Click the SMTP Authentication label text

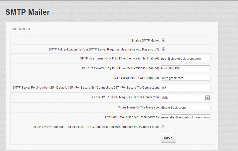[104, 50]
